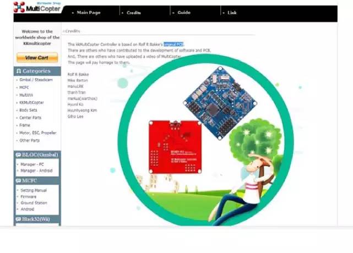Click the red PCB board image

click(175, 147)
